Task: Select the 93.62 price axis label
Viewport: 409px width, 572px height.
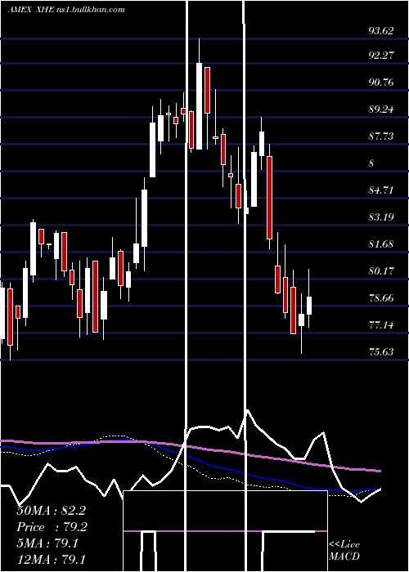Action: tap(381, 31)
